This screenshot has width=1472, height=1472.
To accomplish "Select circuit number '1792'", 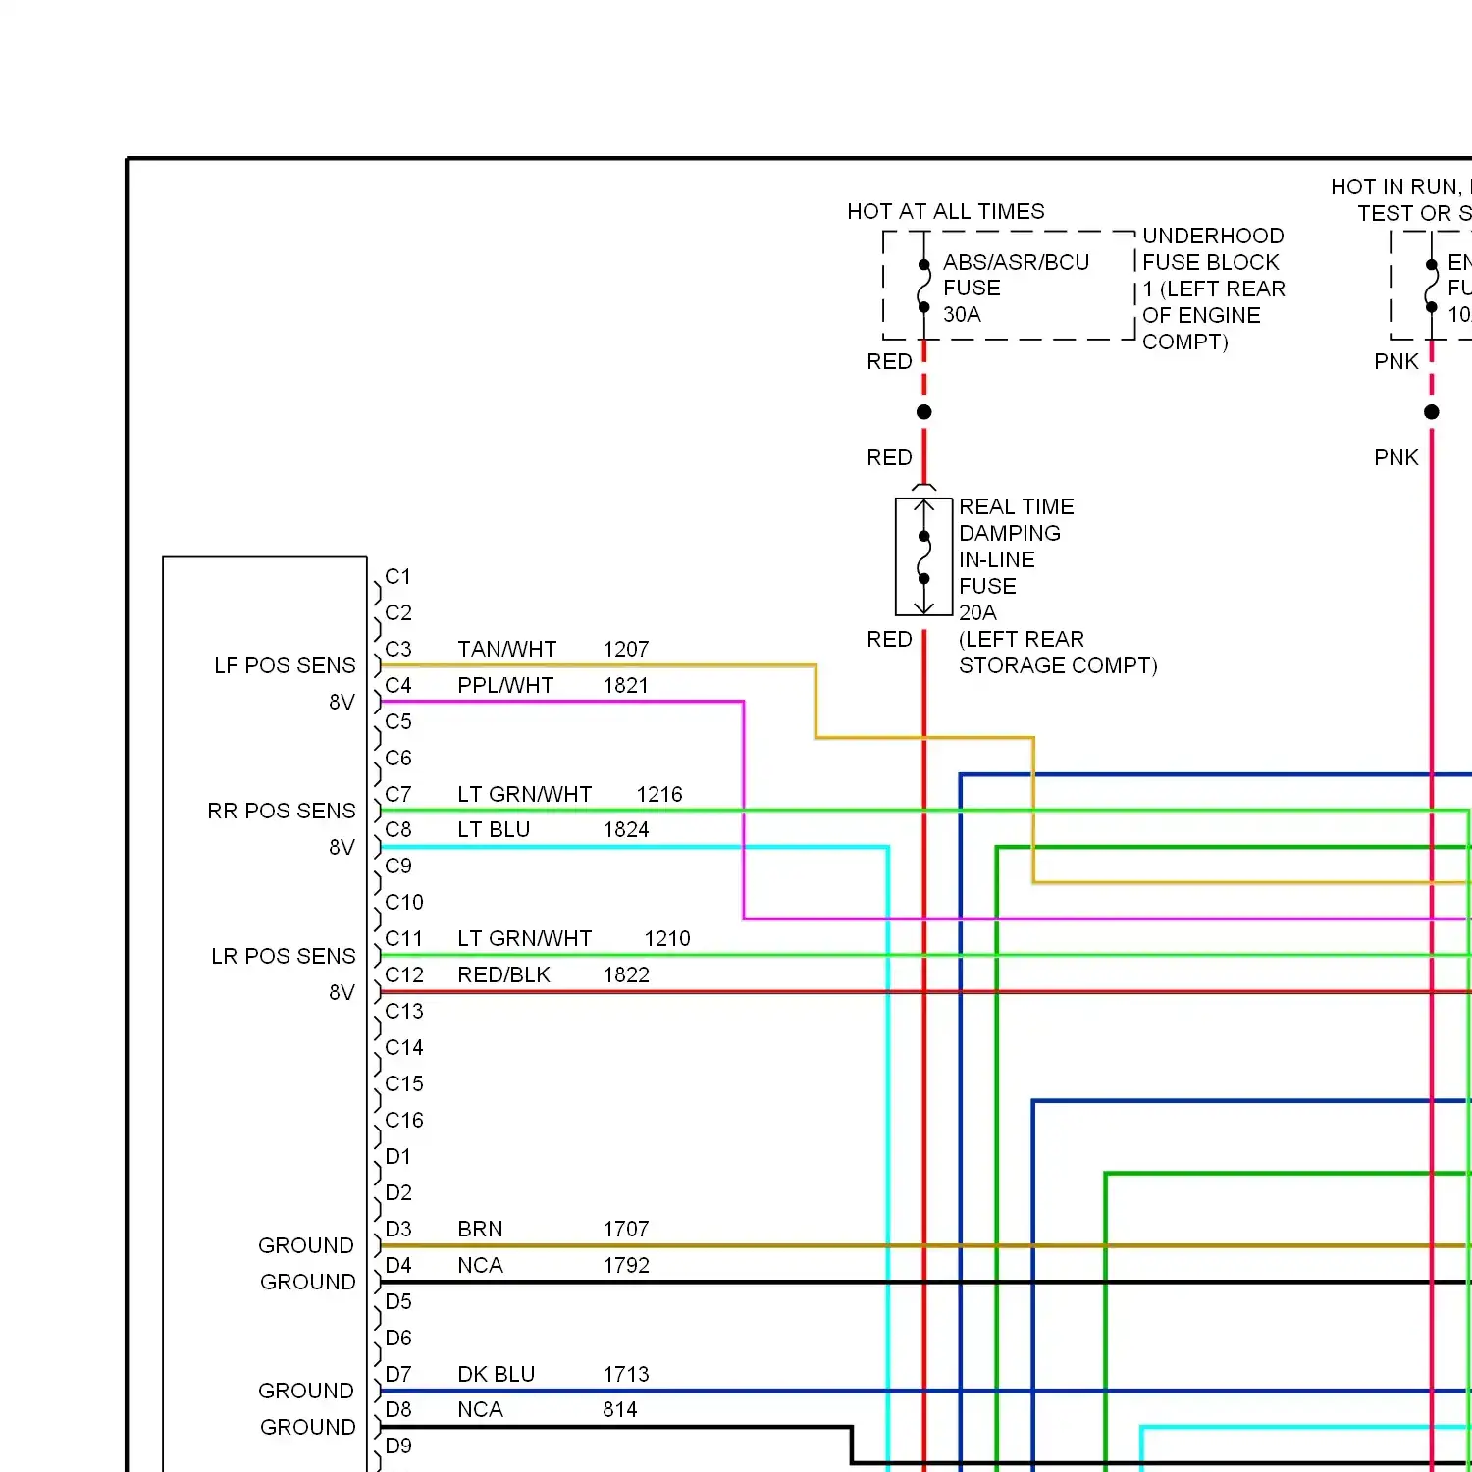I will click(x=626, y=1266).
